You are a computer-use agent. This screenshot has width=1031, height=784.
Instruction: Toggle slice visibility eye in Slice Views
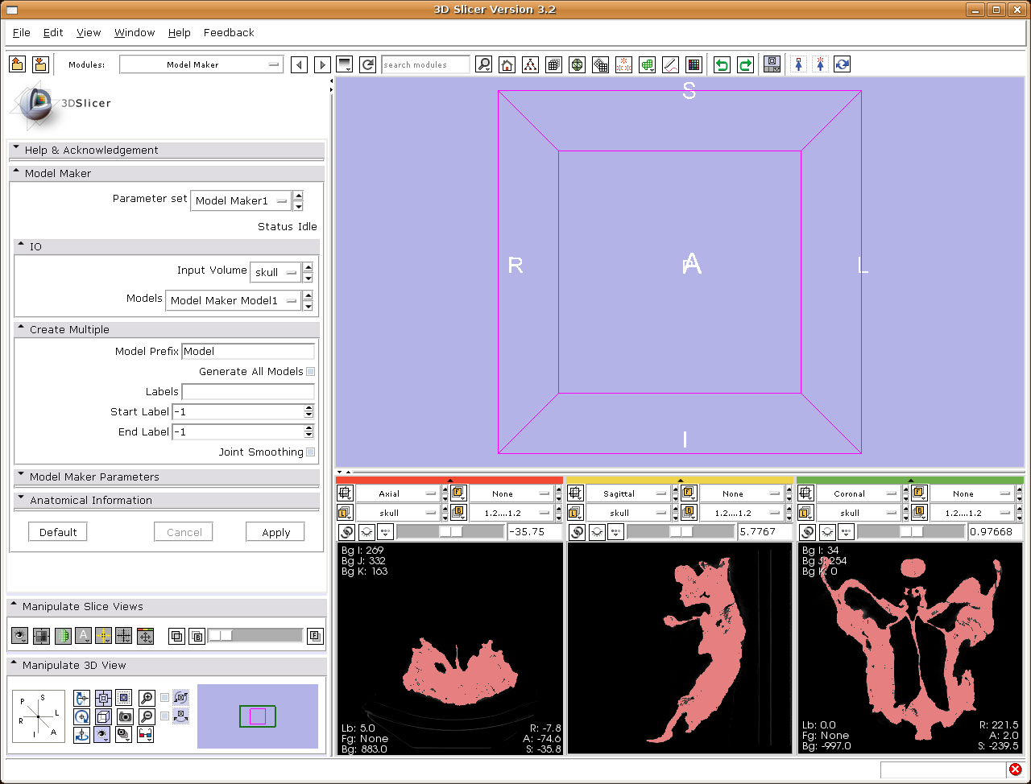coord(19,636)
